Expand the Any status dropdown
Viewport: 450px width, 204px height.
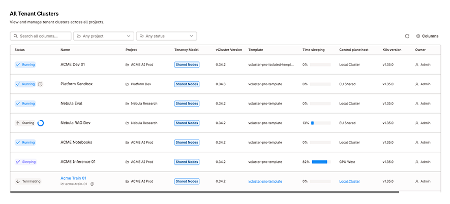pyautogui.click(x=166, y=36)
